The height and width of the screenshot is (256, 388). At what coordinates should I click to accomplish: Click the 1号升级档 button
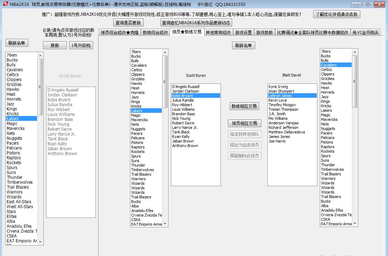(81, 45)
